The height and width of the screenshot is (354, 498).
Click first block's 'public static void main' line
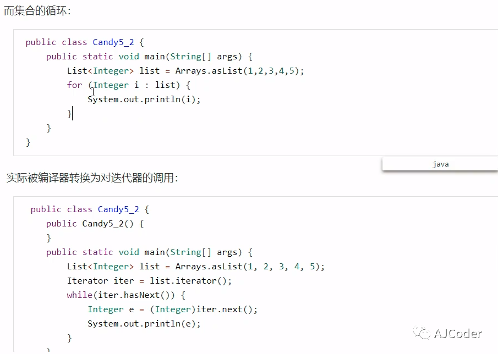click(149, 57)
